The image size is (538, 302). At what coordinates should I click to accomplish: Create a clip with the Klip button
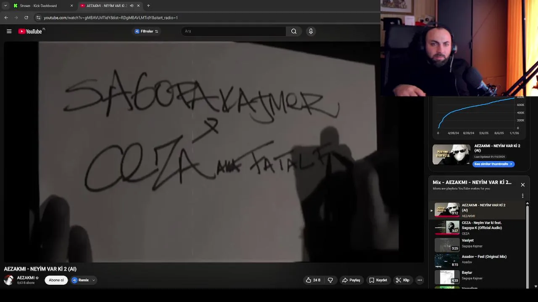point(402,280)
